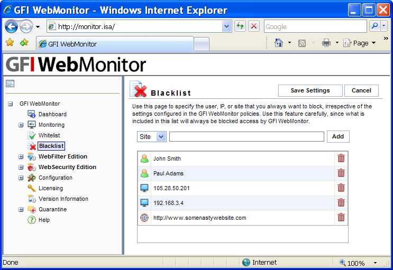Open the Help page label
Image resolution: width=393 pixels, height=270 pixels.
44,220
